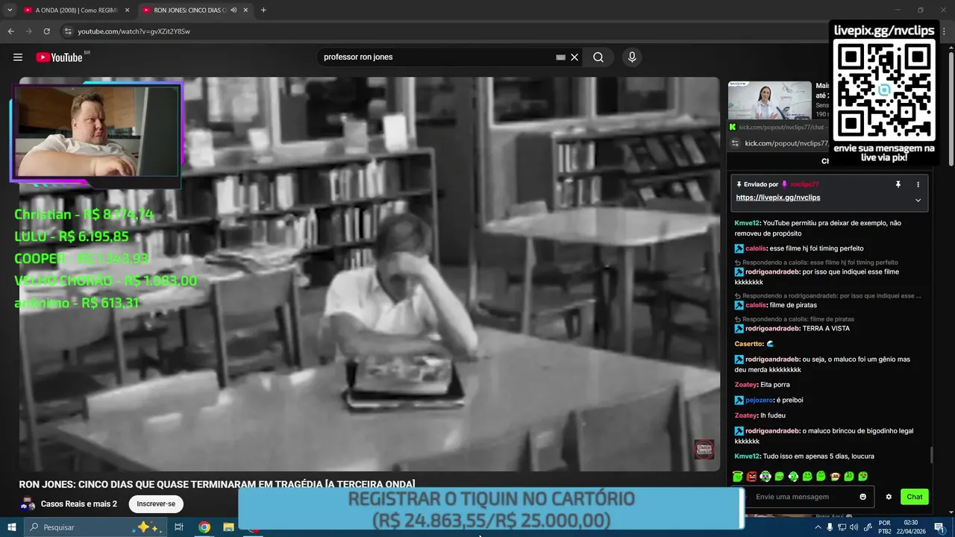
Task: Open the Windows Start menu
Action: [11, 527]
